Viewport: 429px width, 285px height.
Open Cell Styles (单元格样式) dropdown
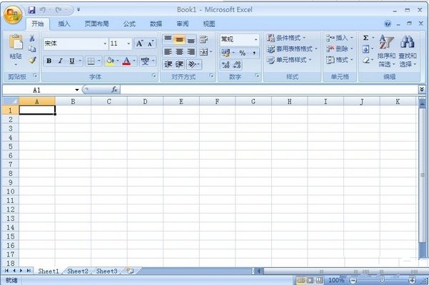point(290,60)
